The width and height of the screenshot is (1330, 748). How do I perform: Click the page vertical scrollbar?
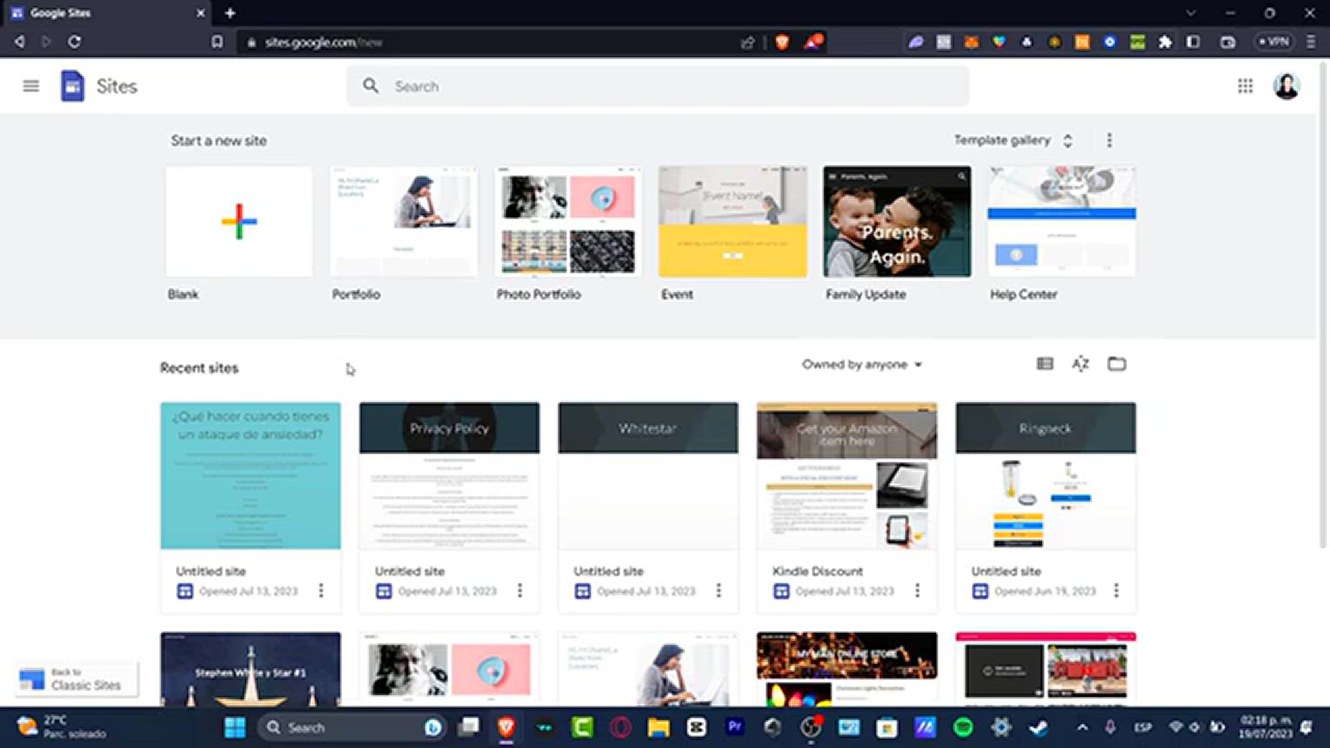click(1322, 305)
